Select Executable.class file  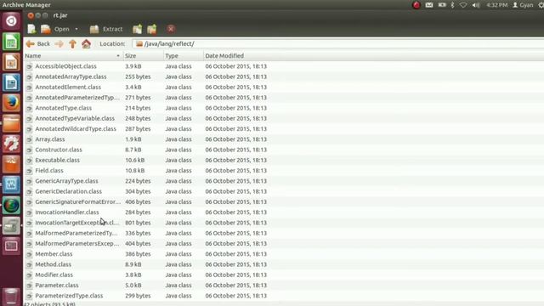click(x=57, y=160)
